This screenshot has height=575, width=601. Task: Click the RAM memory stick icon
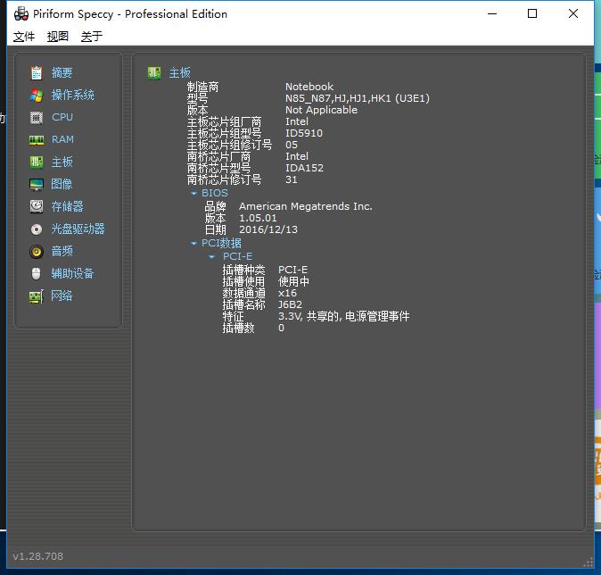pyautogui.click(x=37, y=140)
